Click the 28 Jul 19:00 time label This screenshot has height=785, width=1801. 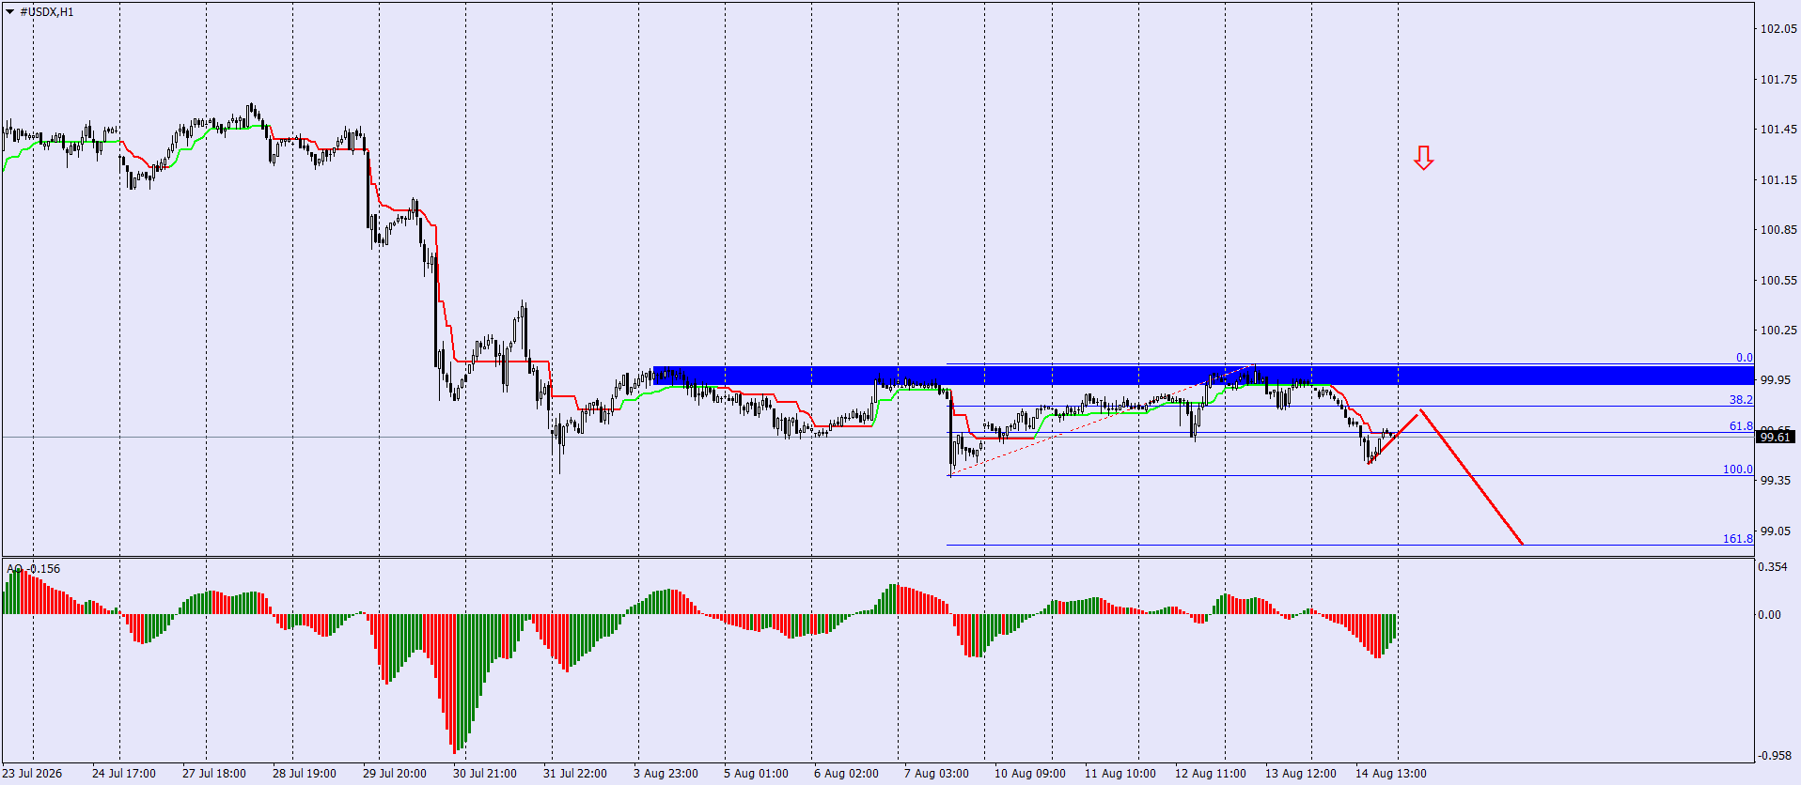305,774
